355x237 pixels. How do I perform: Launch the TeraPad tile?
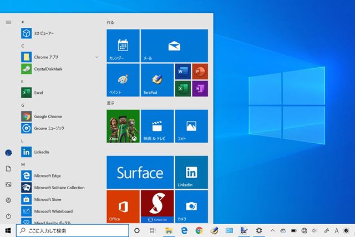[x=157, y=80]
